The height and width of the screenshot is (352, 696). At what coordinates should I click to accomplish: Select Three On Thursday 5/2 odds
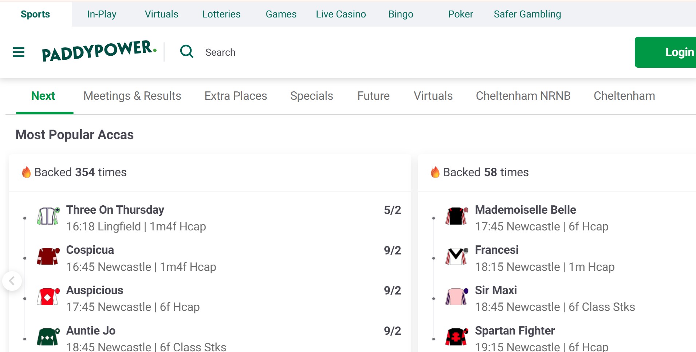(392, 210)
